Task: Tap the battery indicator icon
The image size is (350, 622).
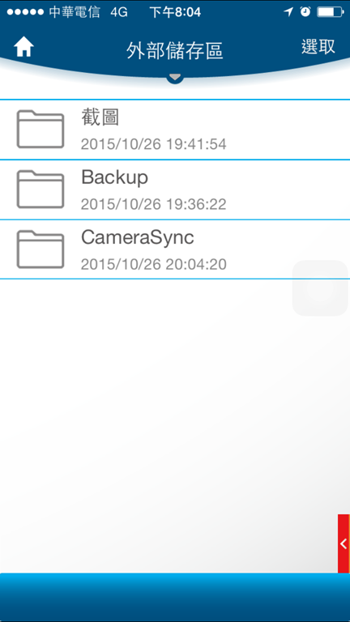Action: [331, 12]
